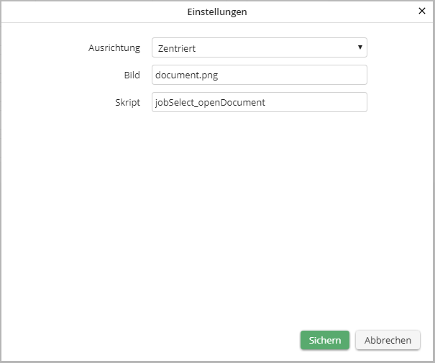
Task: Click empty title bar area left of Einstellungen
Action: click(x=86, y=12)
